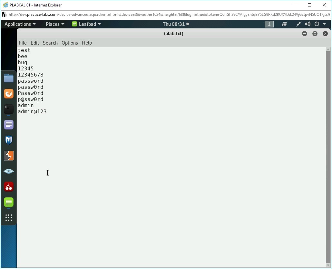Click the Internet Explorer address bar URL

(x=168, y=15)
